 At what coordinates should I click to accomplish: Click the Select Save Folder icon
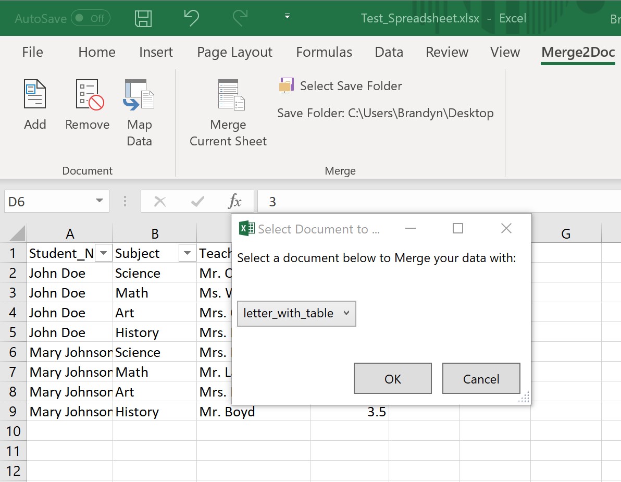pyautogui.click(x=287, y=85)
